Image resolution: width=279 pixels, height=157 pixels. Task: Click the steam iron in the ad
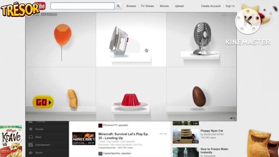(x=119, y=41)
